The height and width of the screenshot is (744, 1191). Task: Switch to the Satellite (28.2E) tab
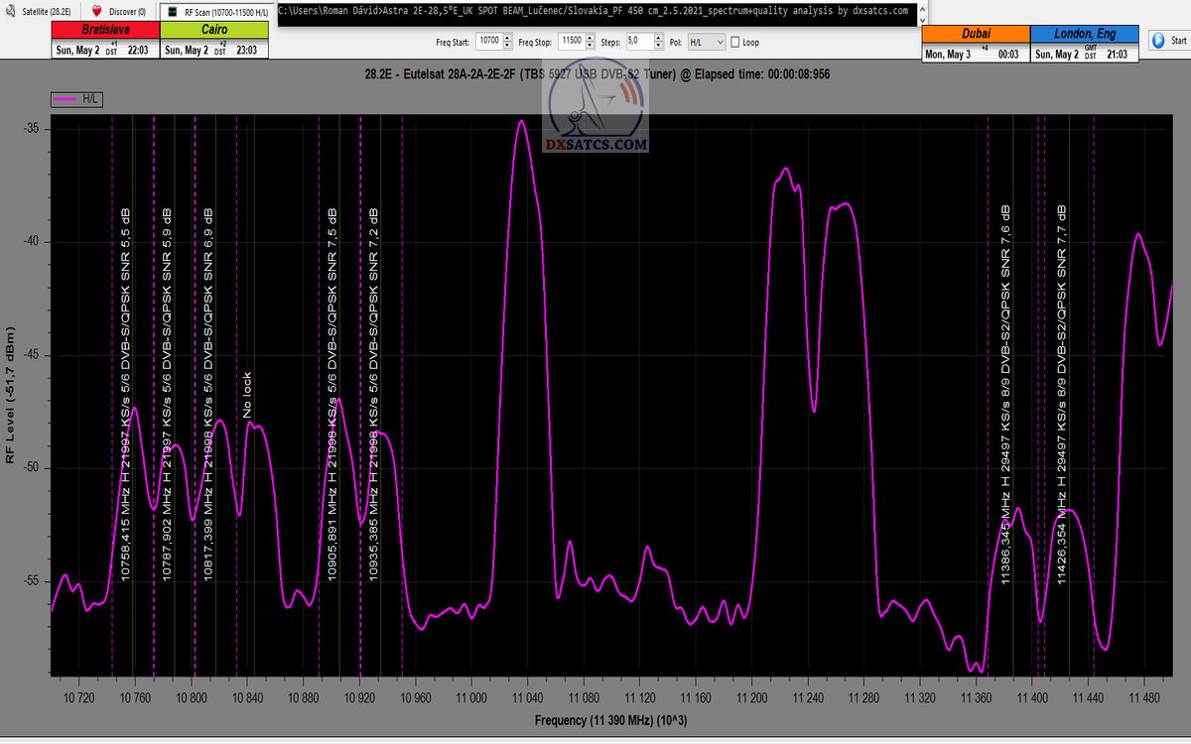click(x=42, y=12)
